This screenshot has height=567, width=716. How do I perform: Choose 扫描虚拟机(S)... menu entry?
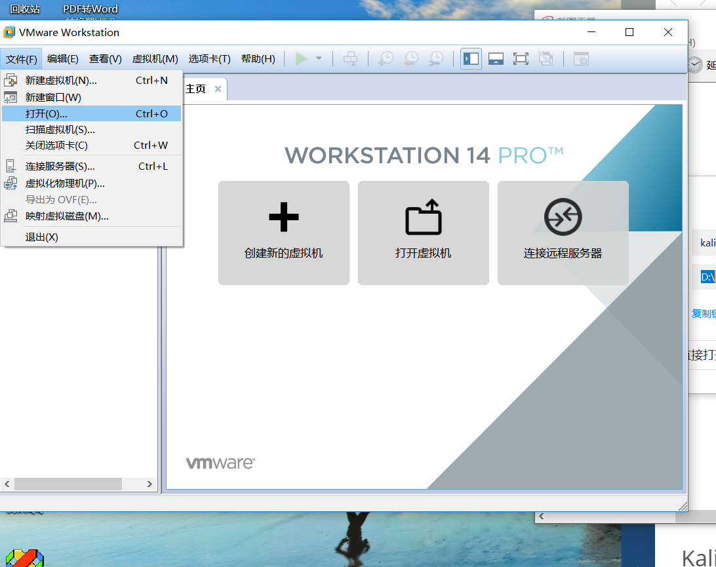tap(91, 130)
